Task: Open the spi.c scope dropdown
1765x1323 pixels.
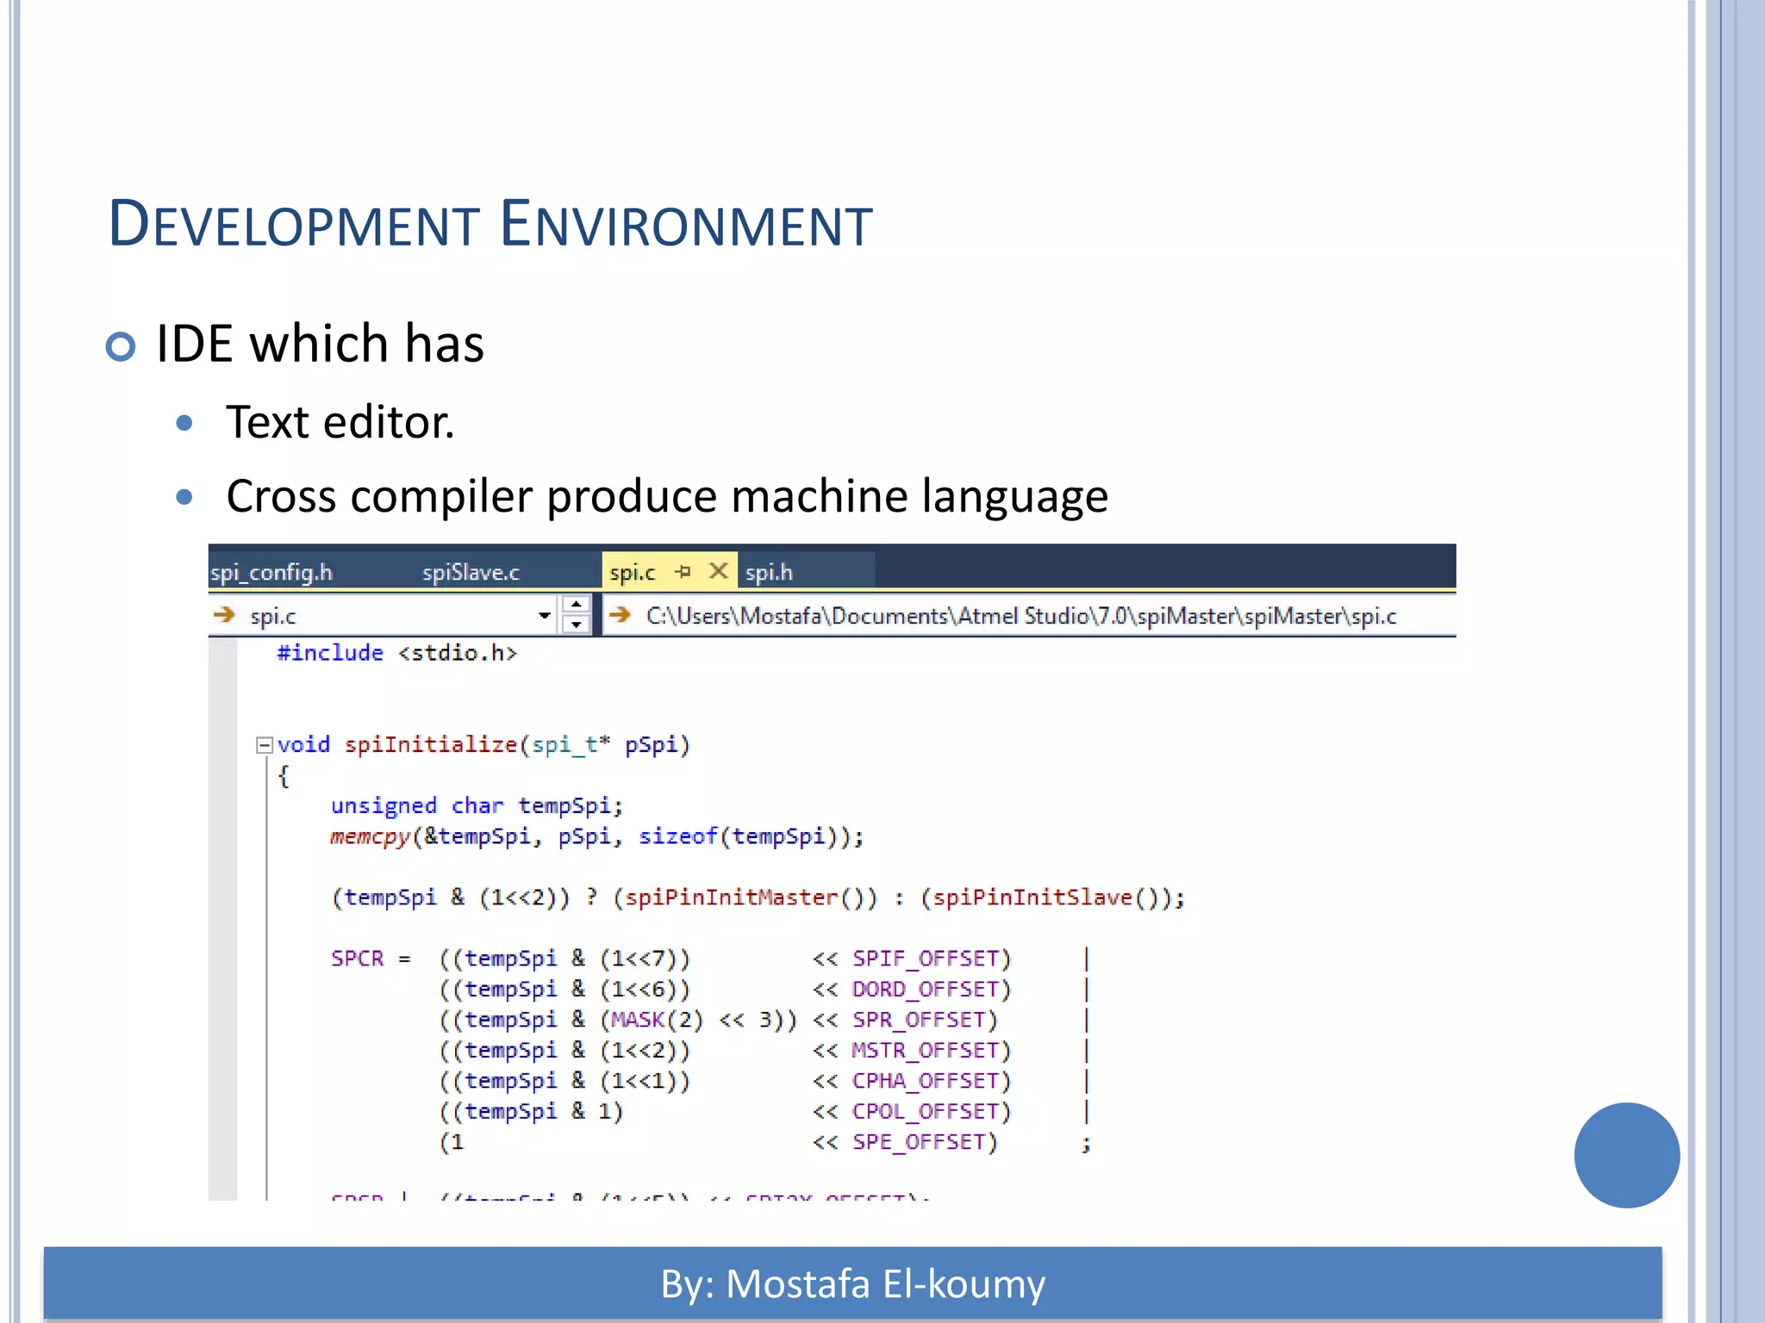Action: (544, 615)
